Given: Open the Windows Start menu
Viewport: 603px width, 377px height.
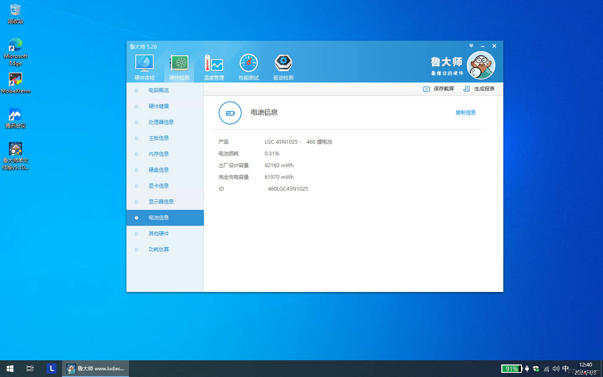Looking at the screenshot, I should tap(10, 369).
